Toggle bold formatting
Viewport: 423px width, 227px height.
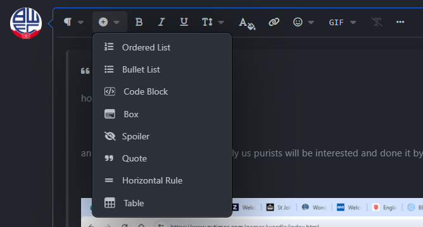click(139, 22)
